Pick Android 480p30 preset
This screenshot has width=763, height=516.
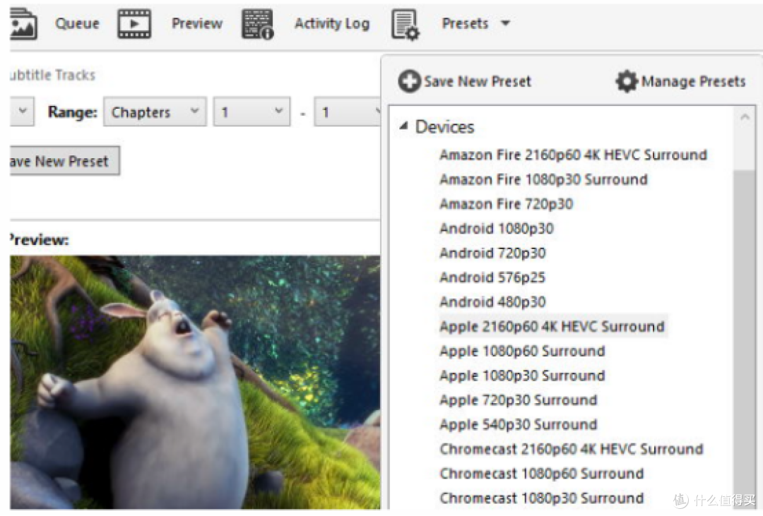(x=492, y=301)
